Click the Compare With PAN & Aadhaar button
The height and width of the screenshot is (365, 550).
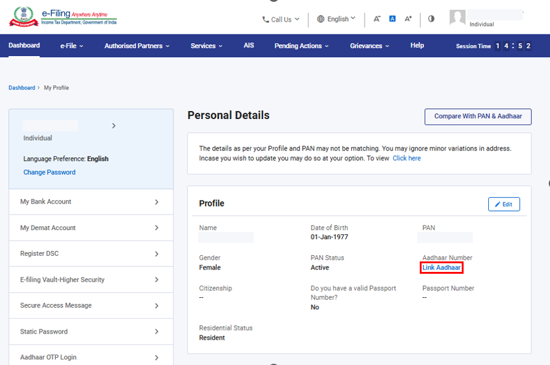tap(478, 117)
